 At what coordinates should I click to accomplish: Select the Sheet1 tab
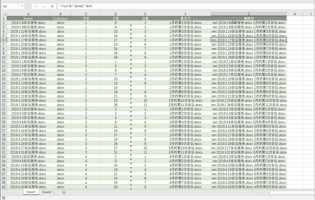tap(31, 192)
